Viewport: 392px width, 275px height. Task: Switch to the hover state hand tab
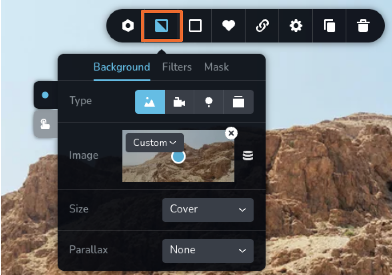point(45,124)
